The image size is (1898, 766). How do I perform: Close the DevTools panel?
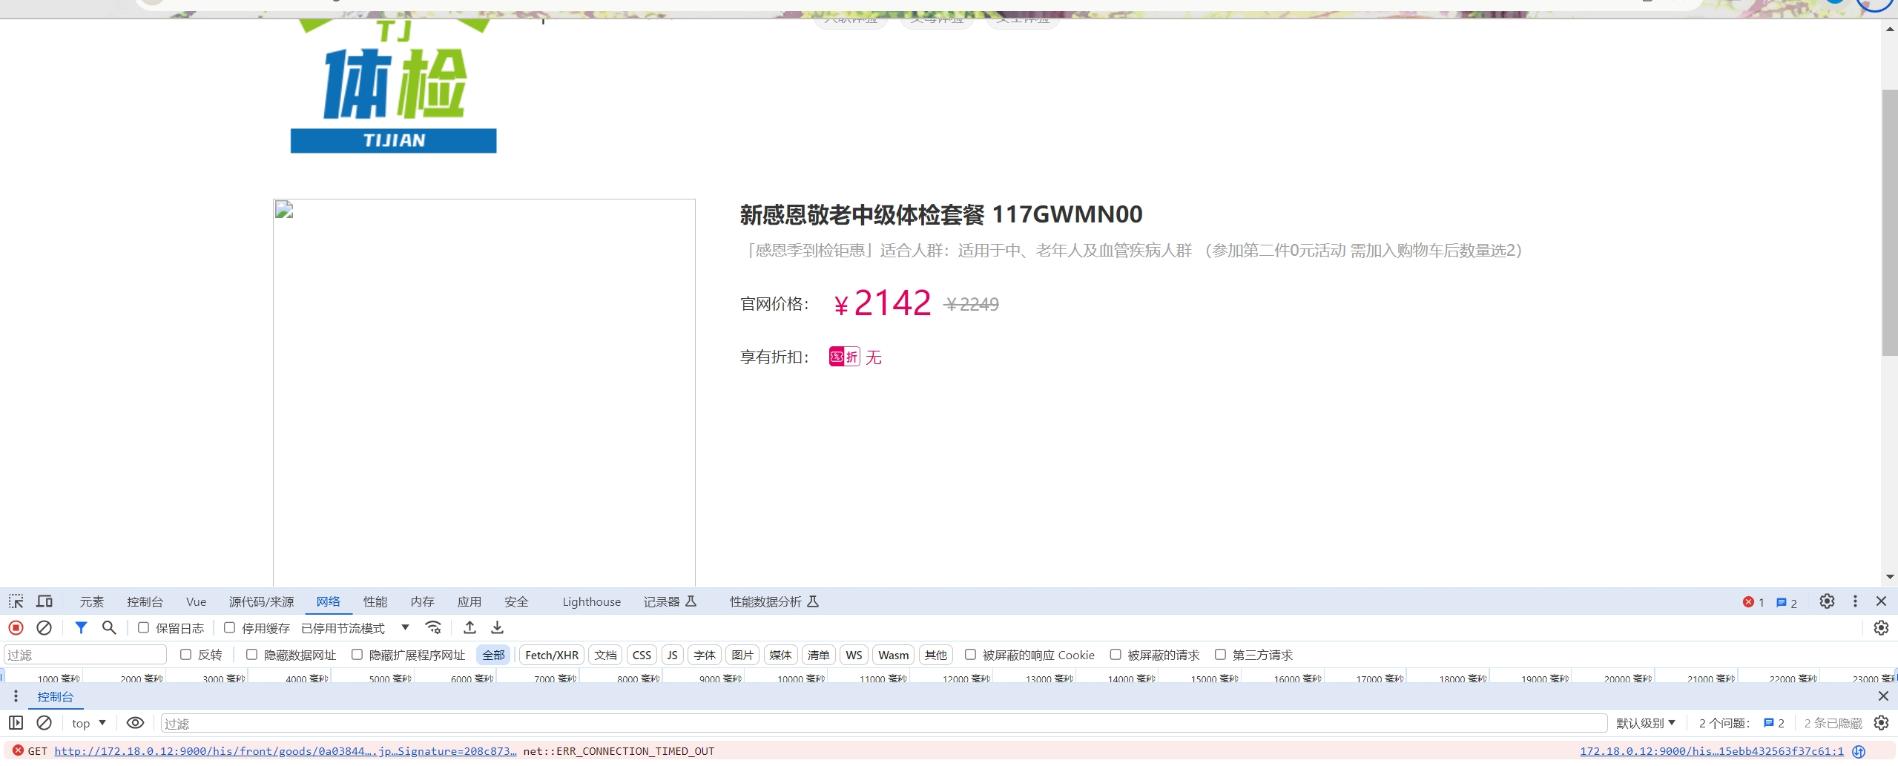coord(1881,601)
